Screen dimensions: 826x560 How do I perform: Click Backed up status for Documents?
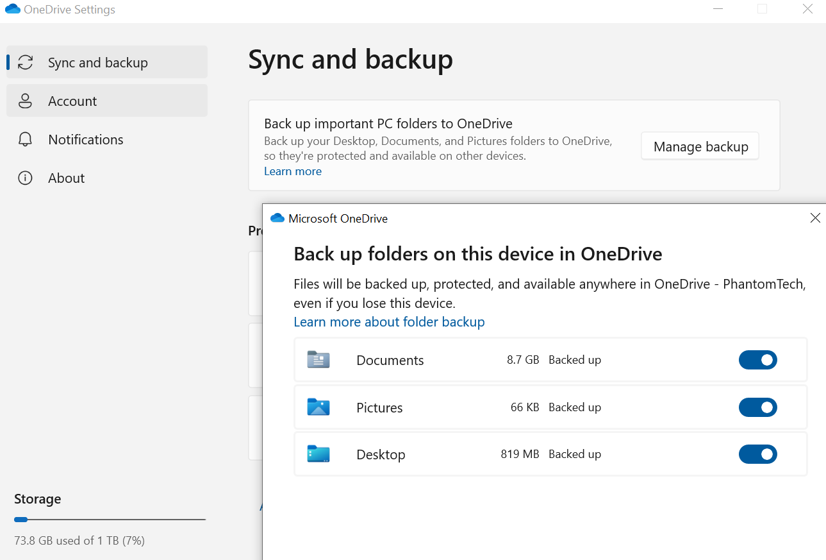tap(575, 360)
